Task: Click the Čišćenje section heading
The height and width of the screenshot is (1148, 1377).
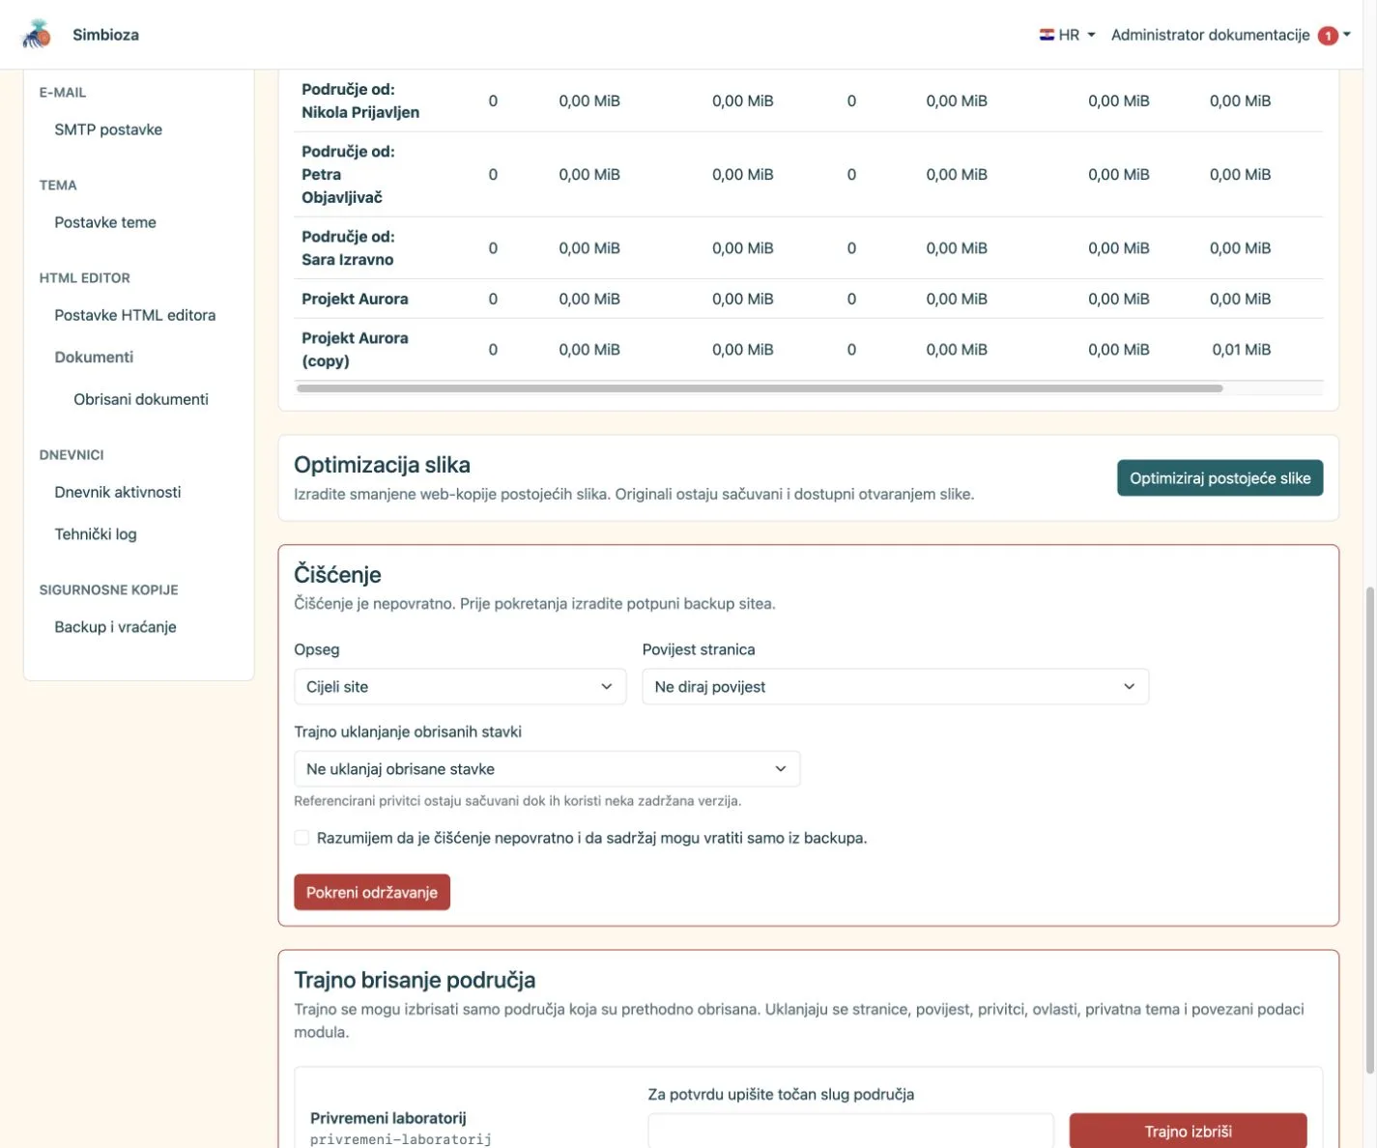Action: [x=337, y=574]
